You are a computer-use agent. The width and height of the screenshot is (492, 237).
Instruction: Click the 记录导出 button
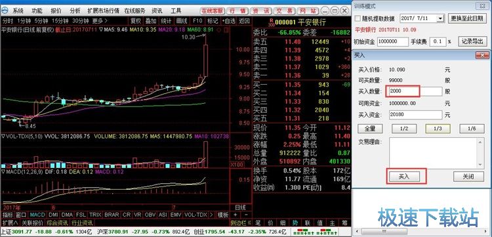472,41
